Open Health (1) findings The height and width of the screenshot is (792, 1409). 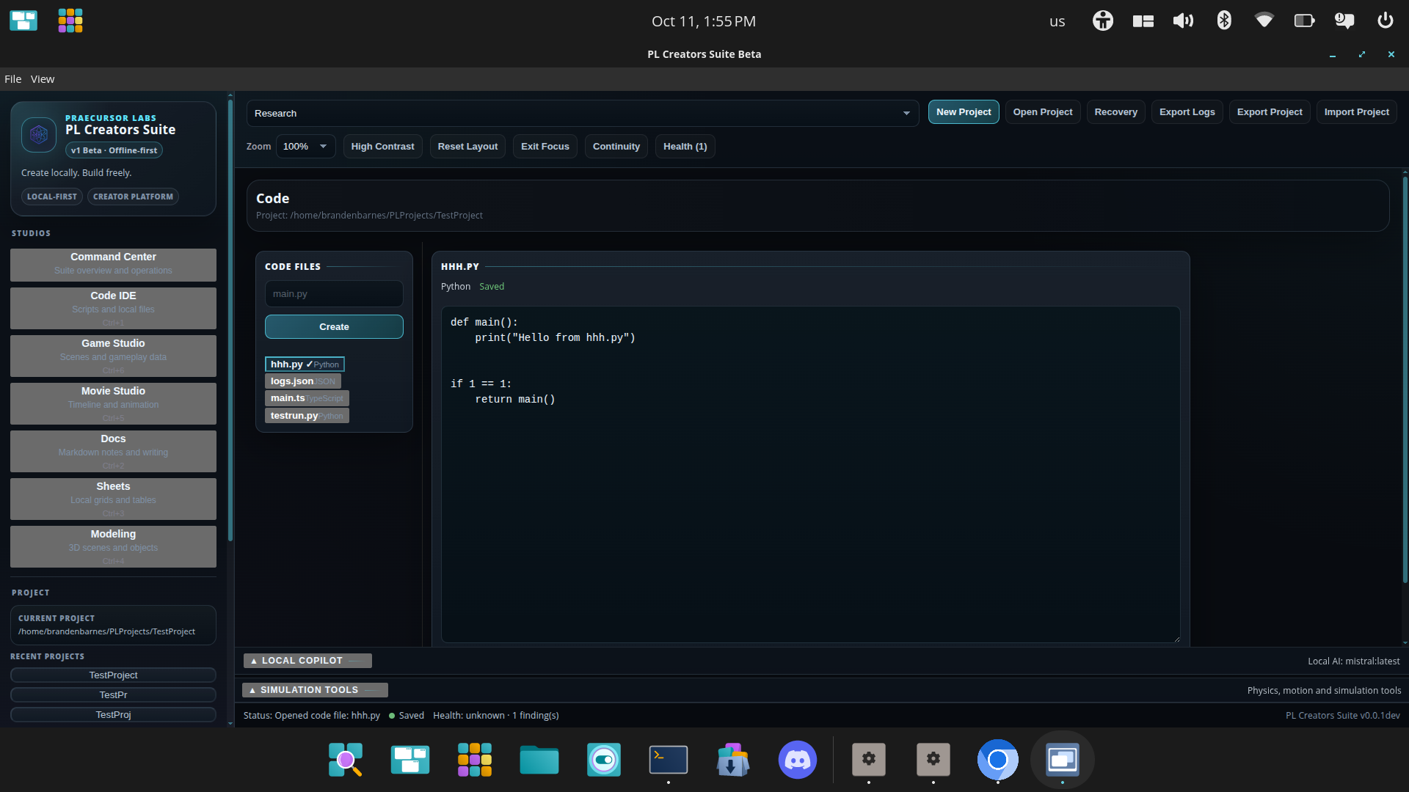click(x=685, y=147)
